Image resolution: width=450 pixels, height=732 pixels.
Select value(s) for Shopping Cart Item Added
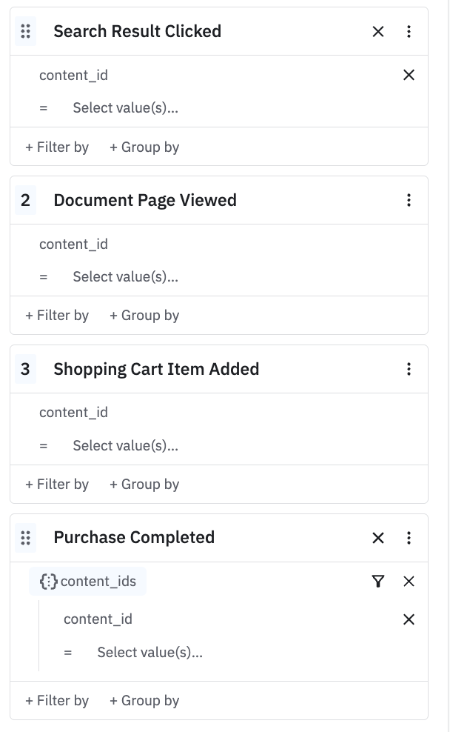point(125,446)
